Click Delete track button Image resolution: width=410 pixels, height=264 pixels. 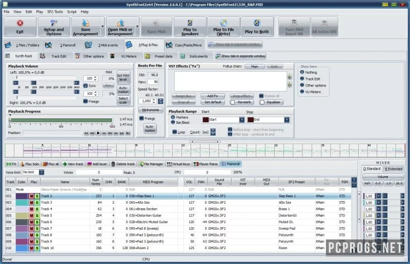pos(122,164)
